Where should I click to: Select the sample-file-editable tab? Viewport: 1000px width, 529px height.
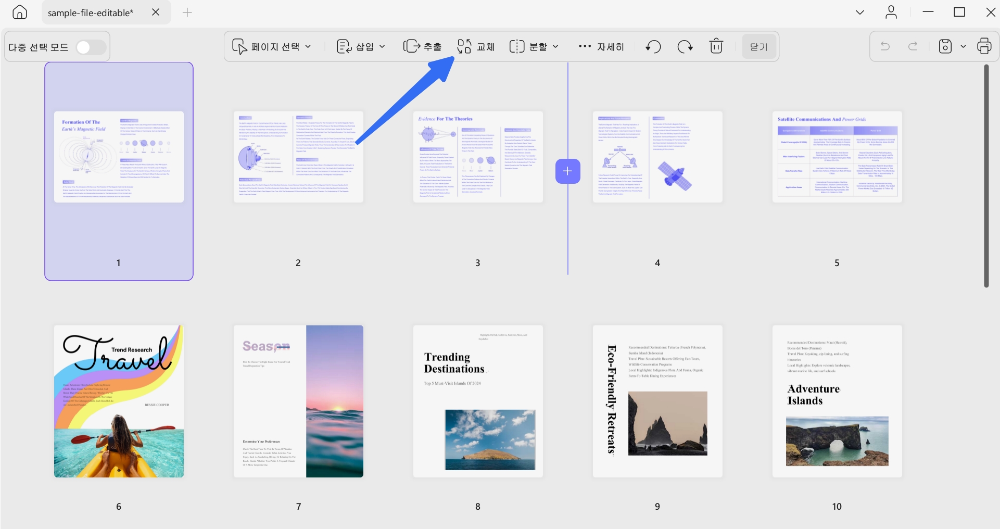click(91, 13)
